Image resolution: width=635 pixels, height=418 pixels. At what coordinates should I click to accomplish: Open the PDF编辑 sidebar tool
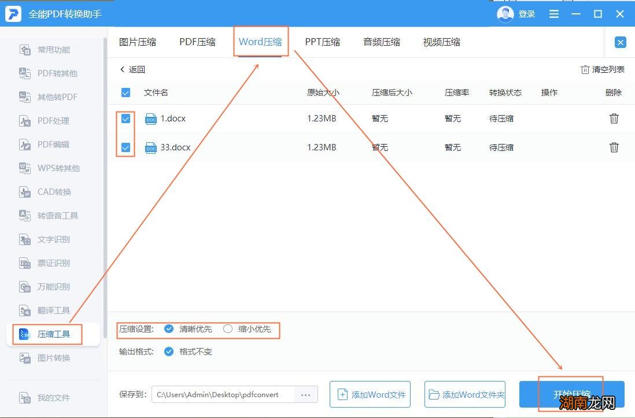pos(51,145)
